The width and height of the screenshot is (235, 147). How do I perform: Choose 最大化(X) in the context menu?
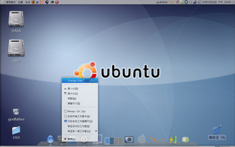[x=80, y=93]
